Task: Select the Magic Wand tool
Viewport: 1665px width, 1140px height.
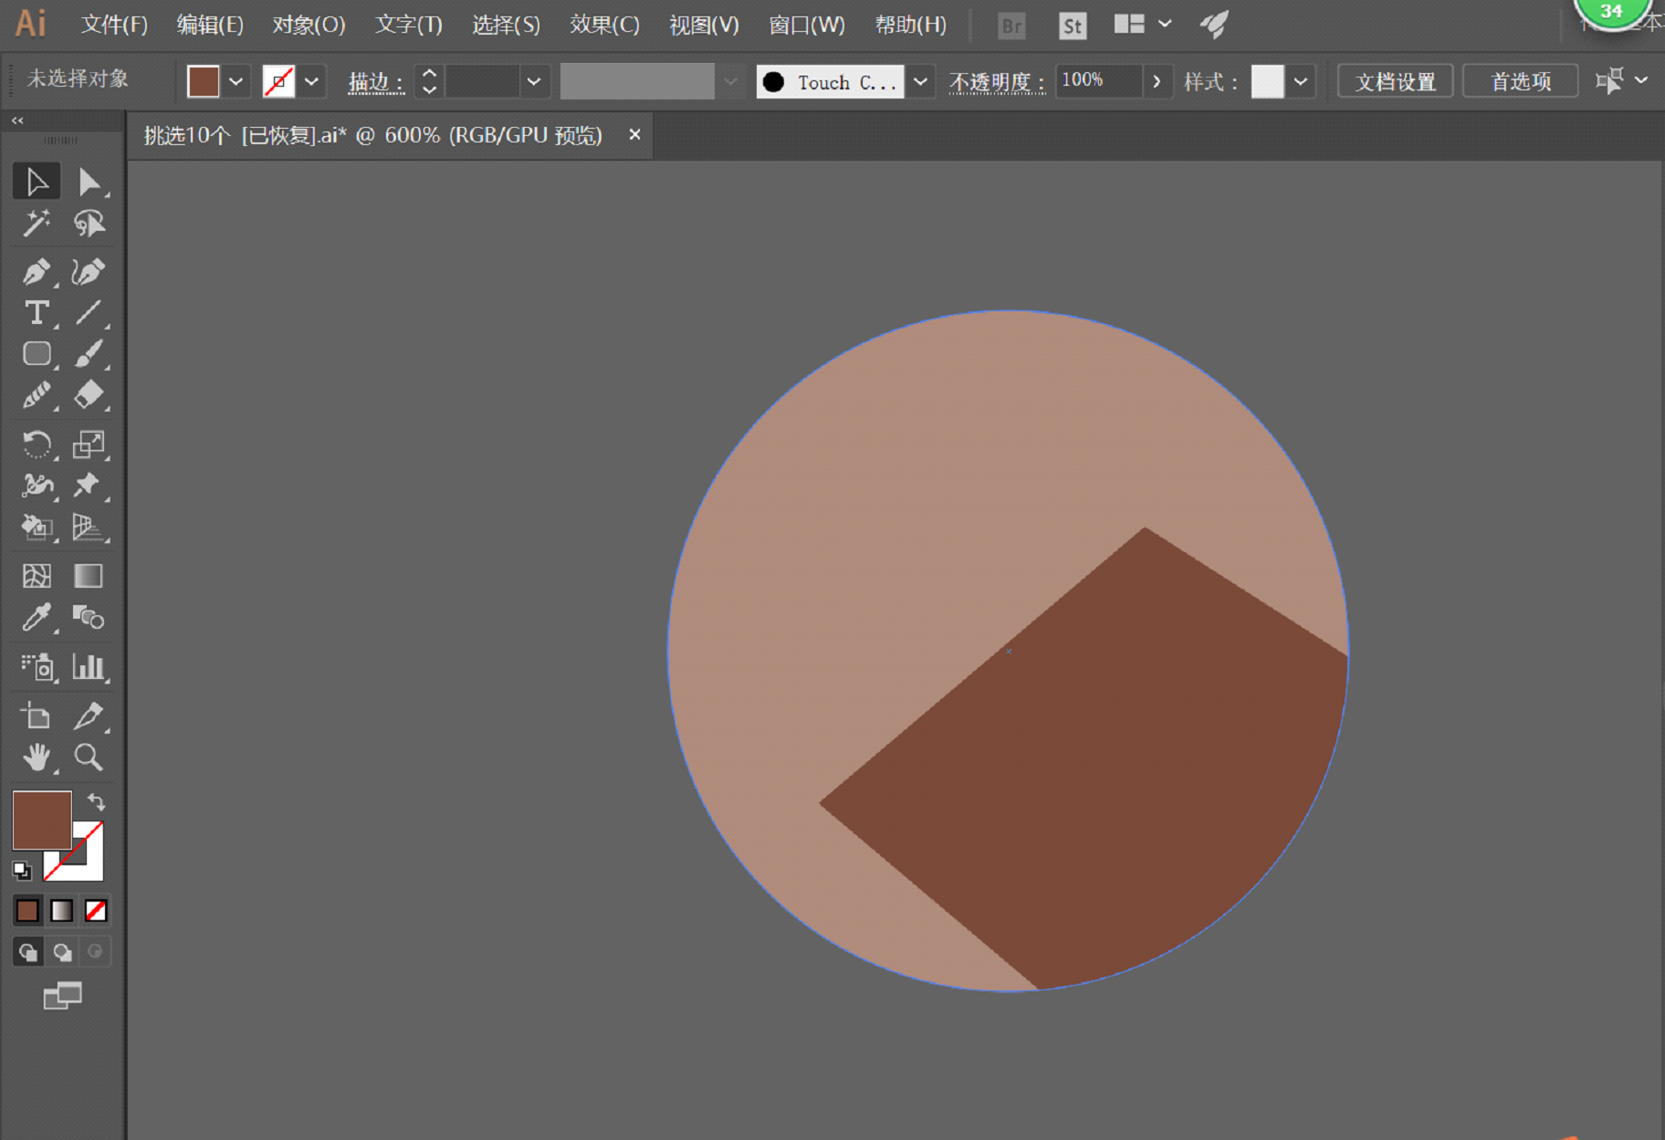Action: 37,224
